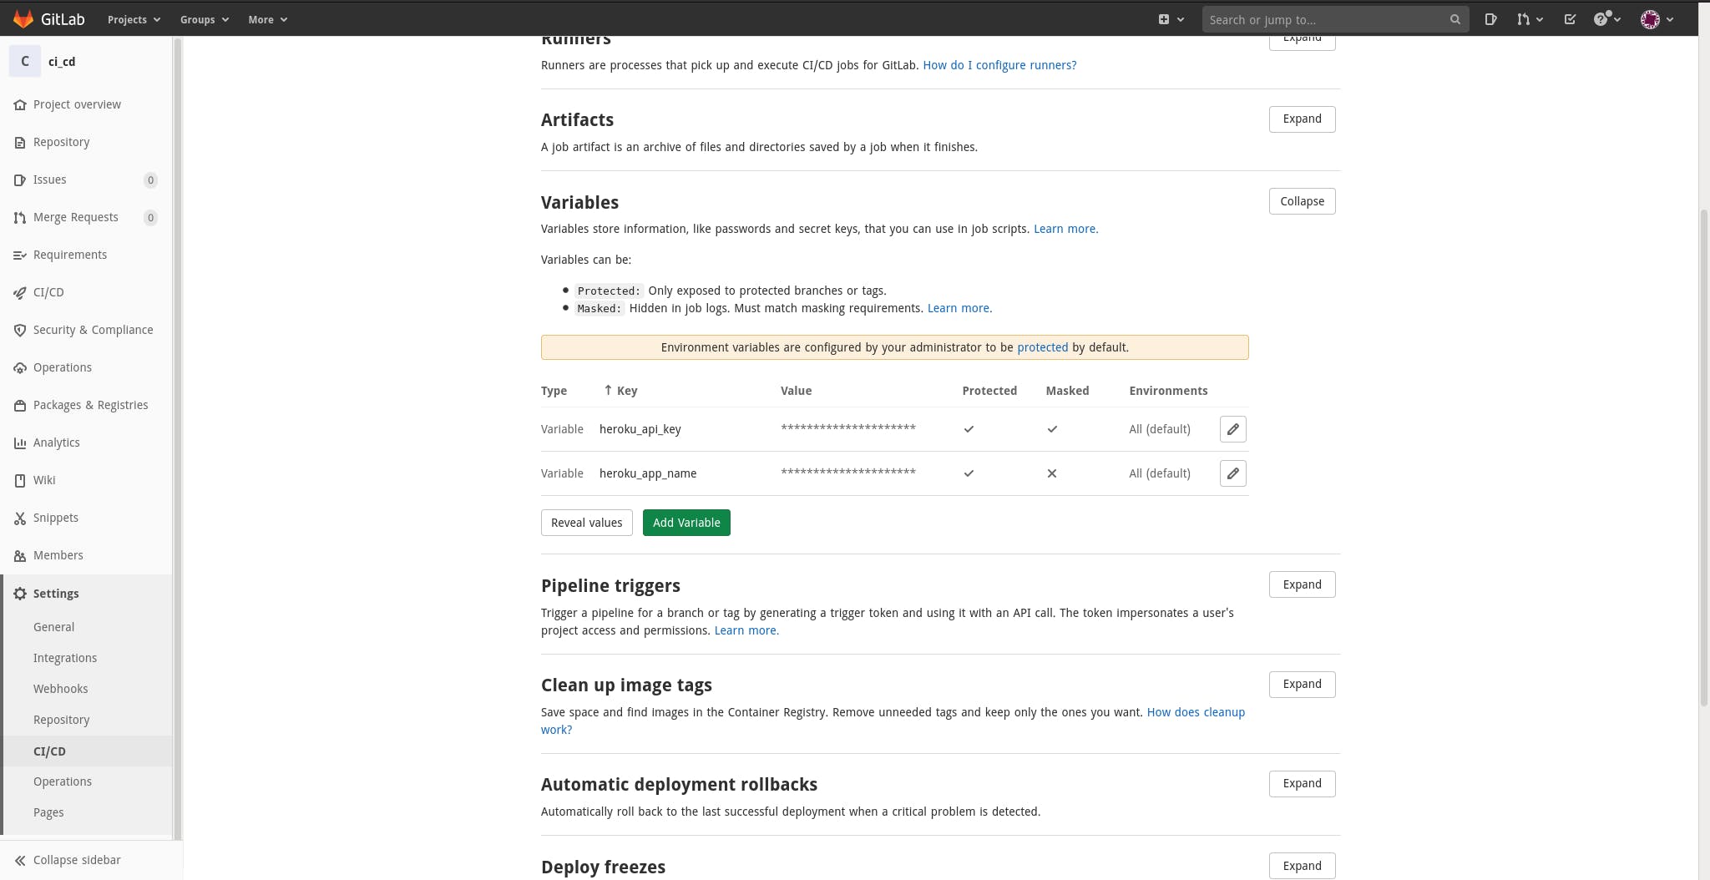
Task: Open the Webhooks settings page
Action: 60,689
